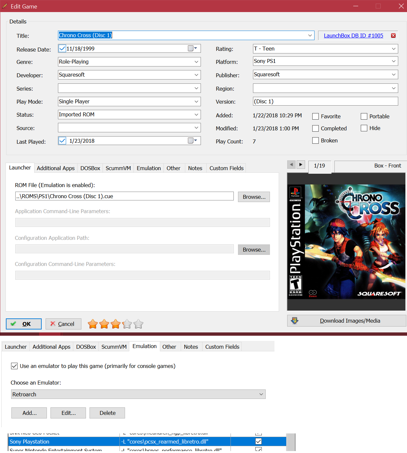Toggle the Last Played date checkbox
407x453 pixels.
click(x=62, y=141)
